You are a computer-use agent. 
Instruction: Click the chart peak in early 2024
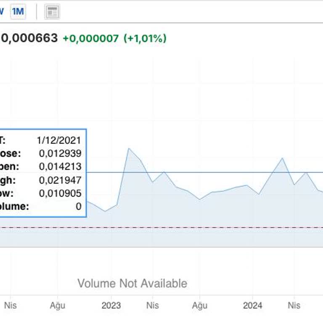point(282,158)
